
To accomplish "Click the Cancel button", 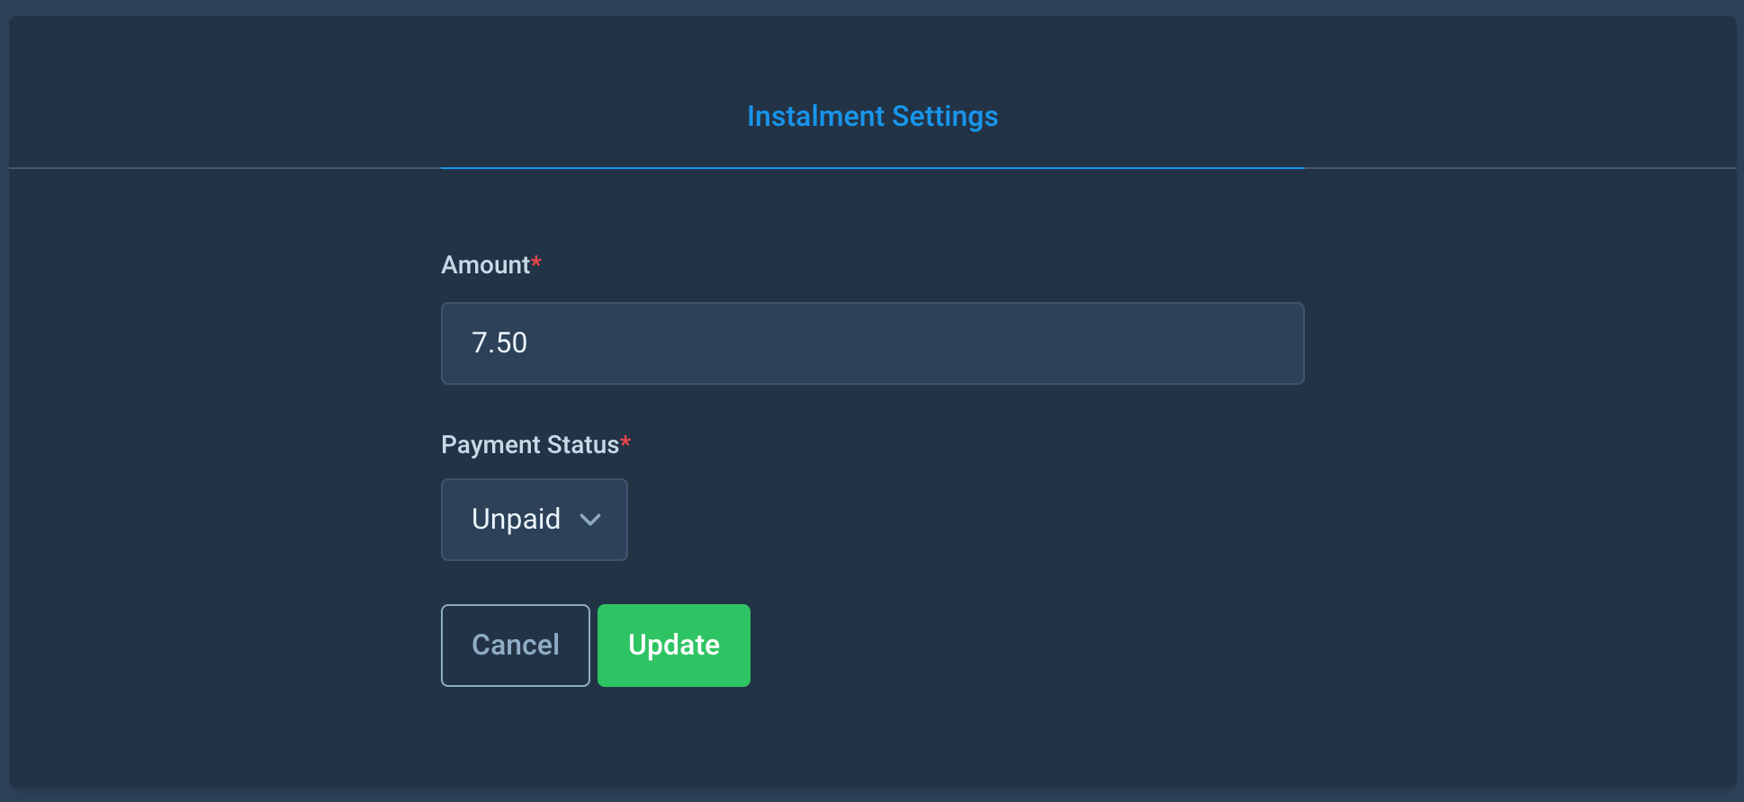I will pyautogui.click(x=516, y=646).
